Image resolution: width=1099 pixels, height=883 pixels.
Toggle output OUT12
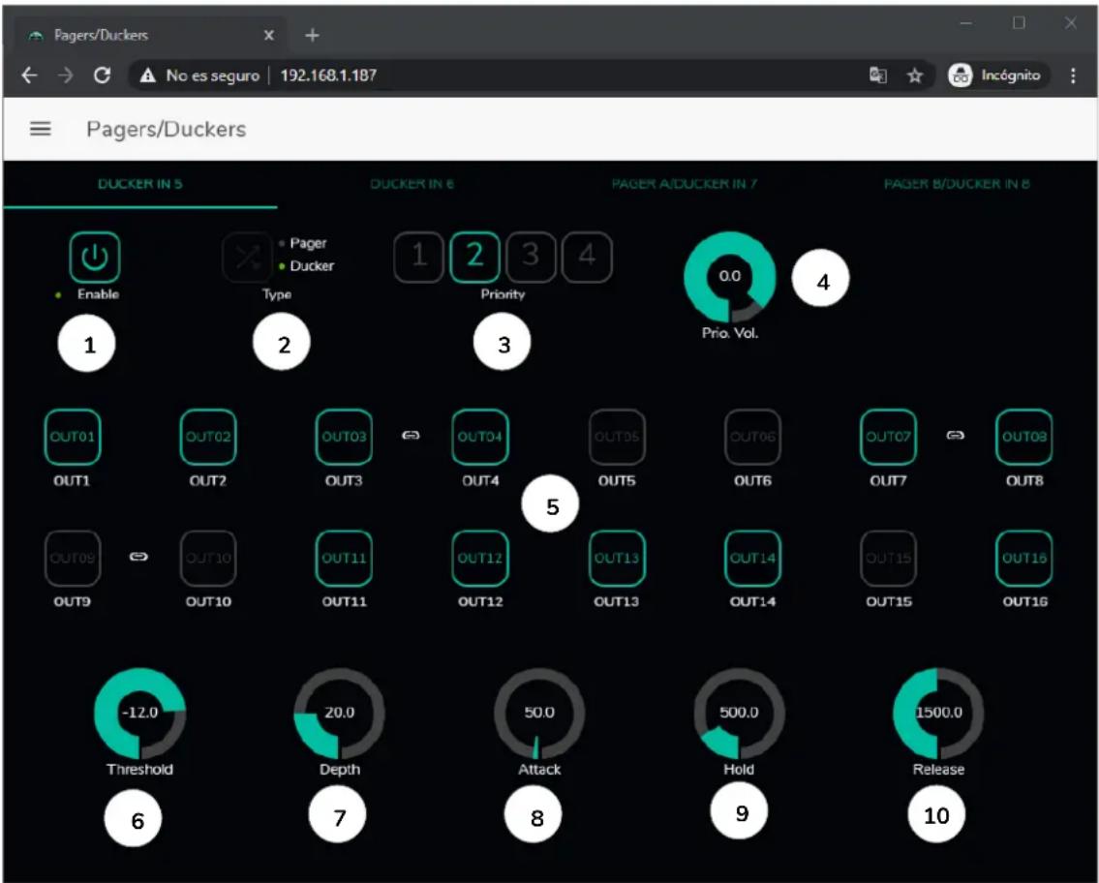(x=480, y=559)
